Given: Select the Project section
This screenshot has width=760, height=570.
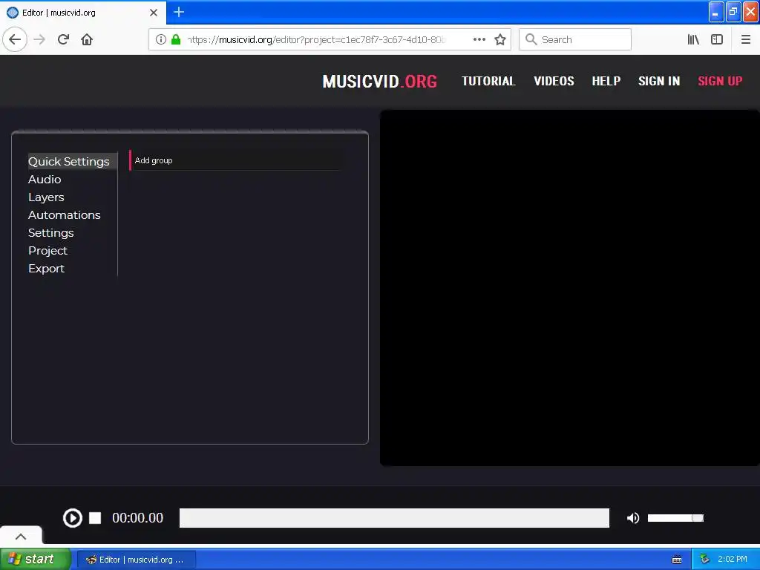Looking at the screenshot, I should point(47,251).
